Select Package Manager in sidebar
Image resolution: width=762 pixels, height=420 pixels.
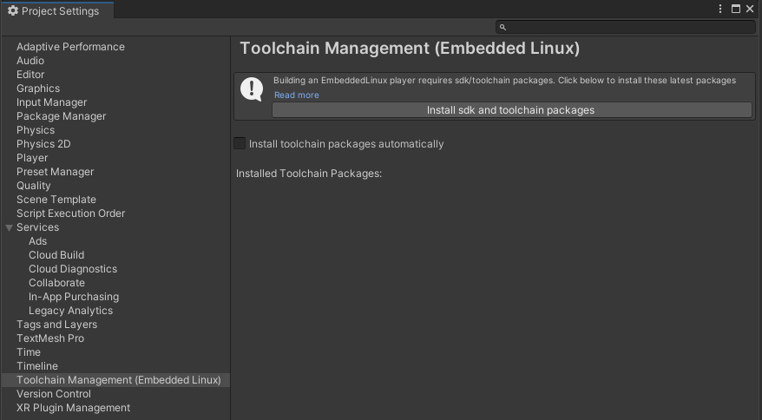pos(61,116)
